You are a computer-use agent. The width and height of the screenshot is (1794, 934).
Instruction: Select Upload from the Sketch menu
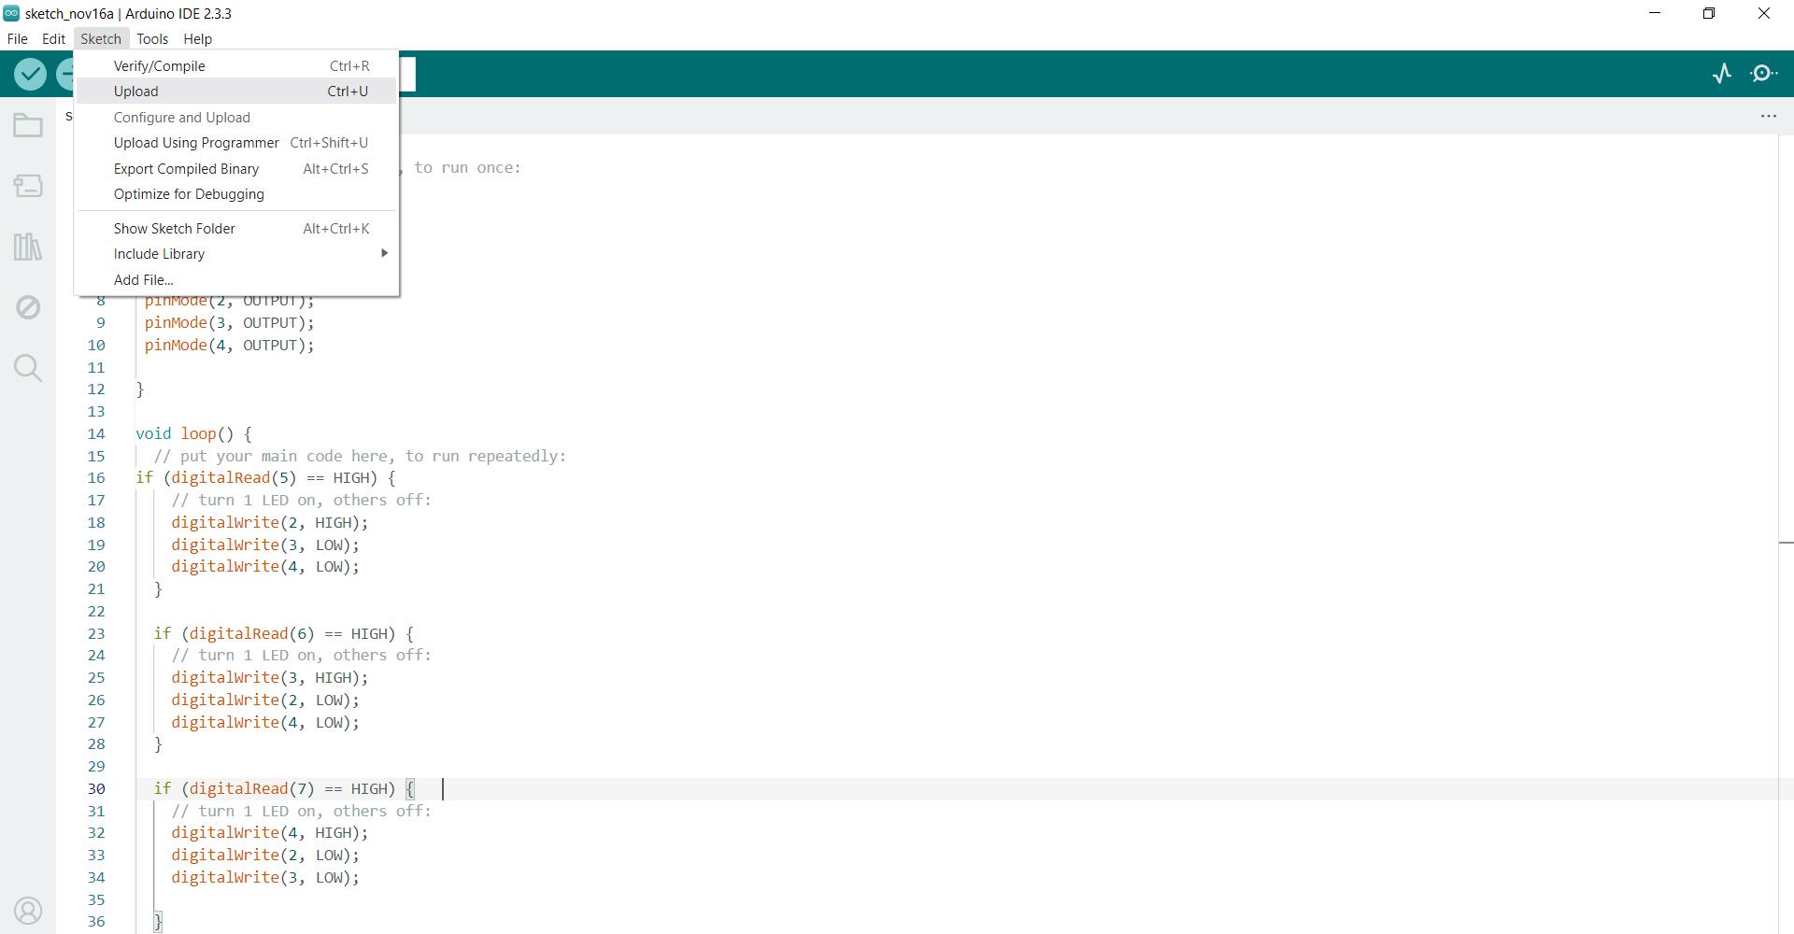click(136, 92)
